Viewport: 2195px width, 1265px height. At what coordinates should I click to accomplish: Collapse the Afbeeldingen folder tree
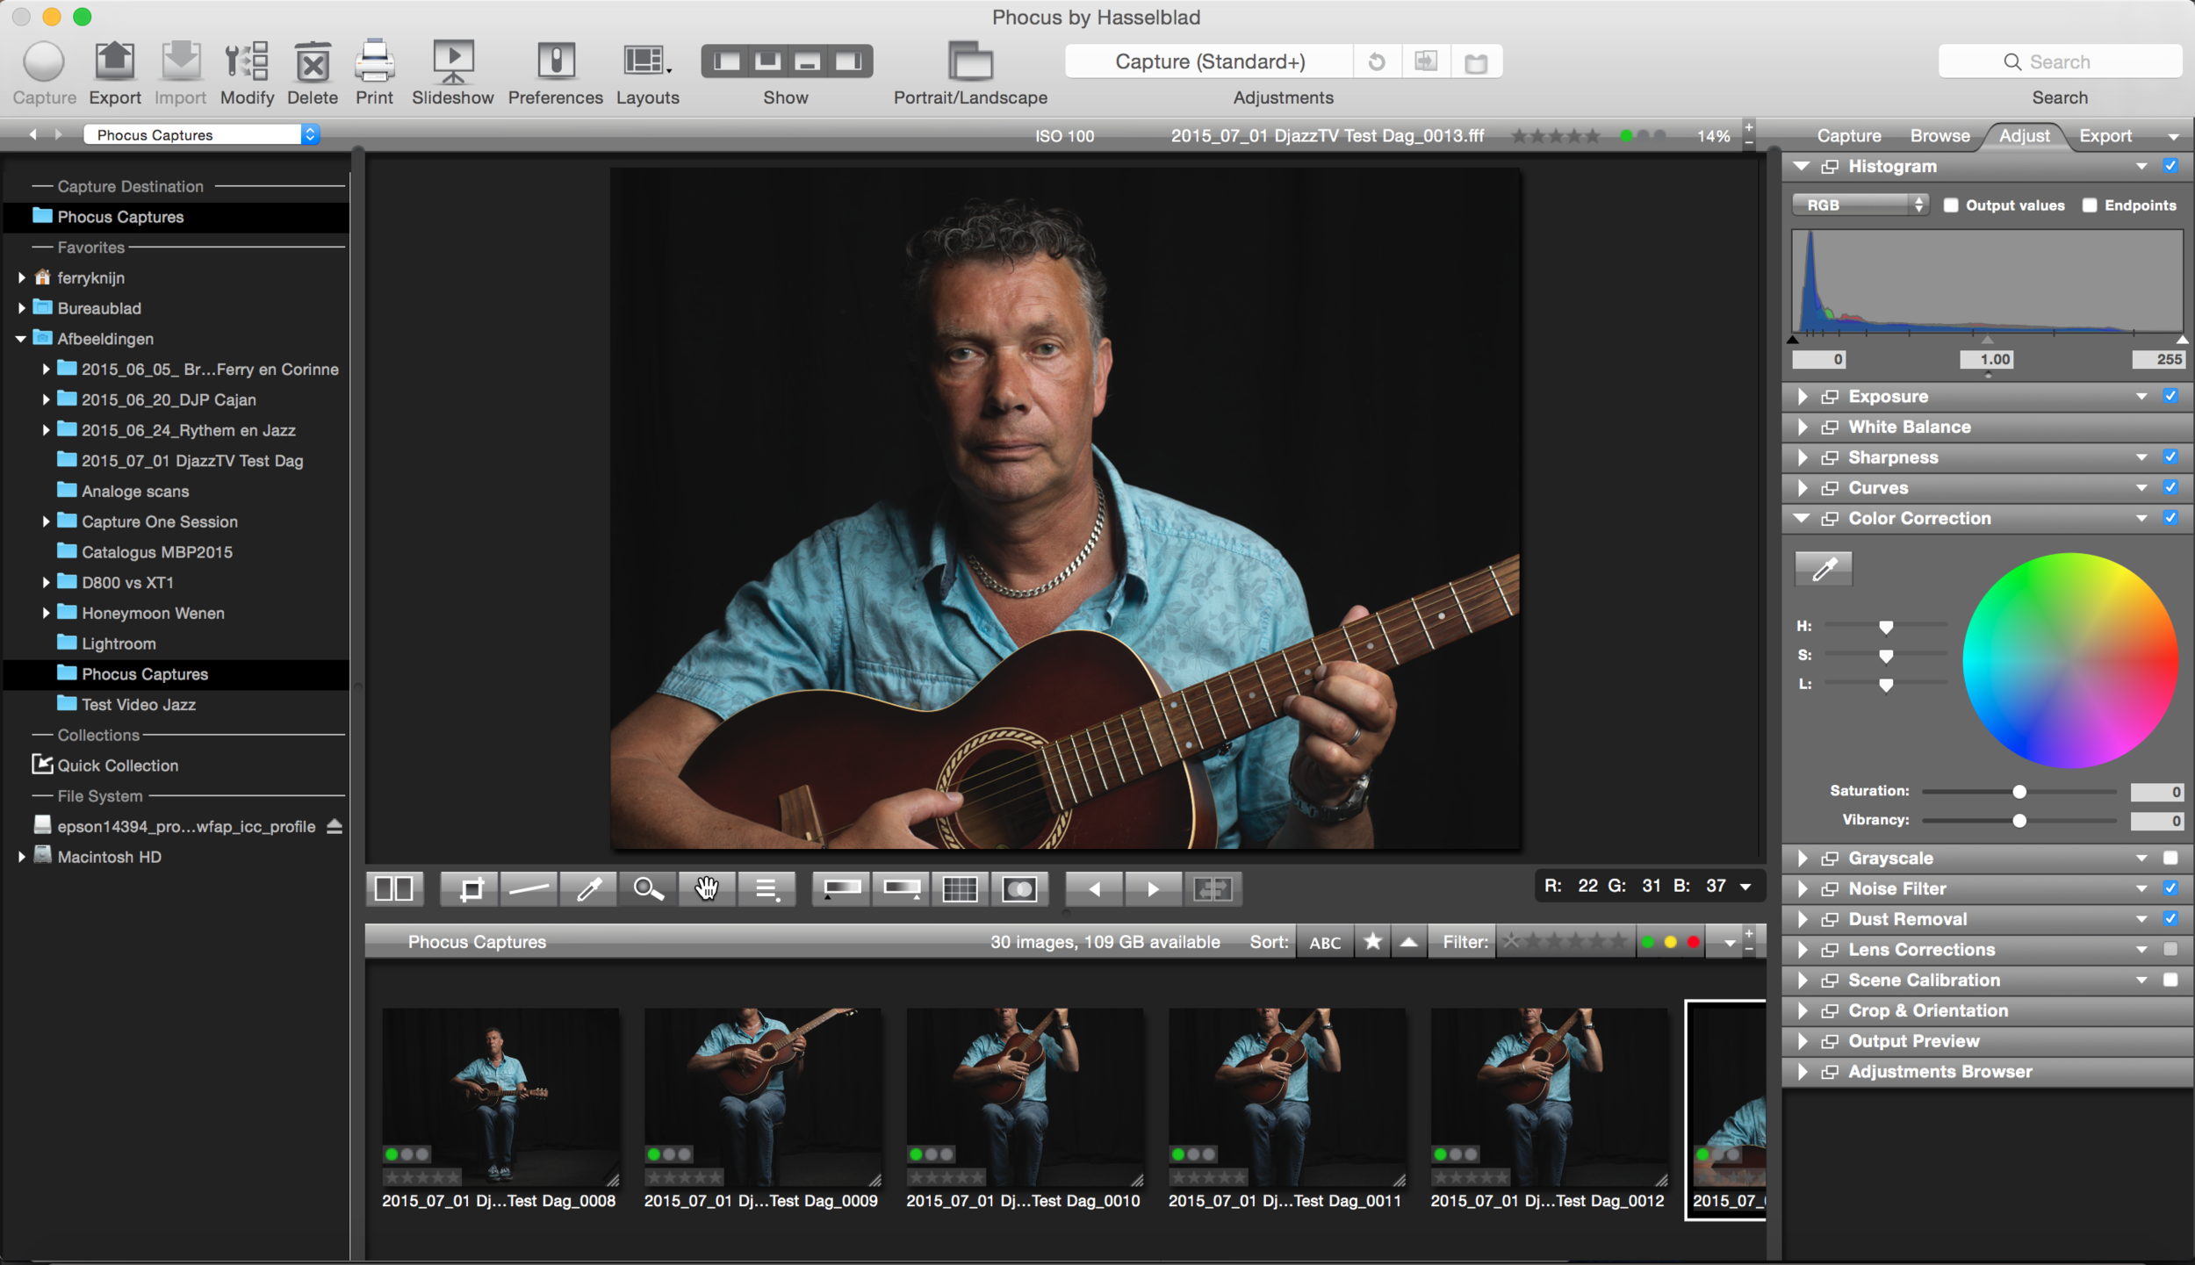coord(21,339)
